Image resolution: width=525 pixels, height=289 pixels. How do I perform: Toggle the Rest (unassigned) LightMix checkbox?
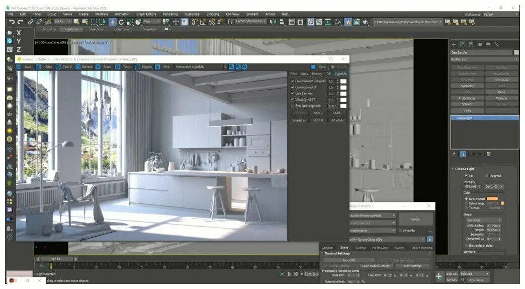pyautogui.click(x=292, y=106)
